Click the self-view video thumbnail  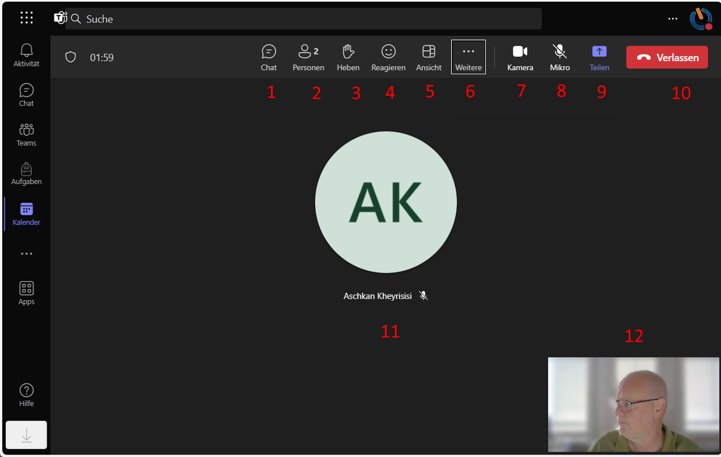pos(633,404)
